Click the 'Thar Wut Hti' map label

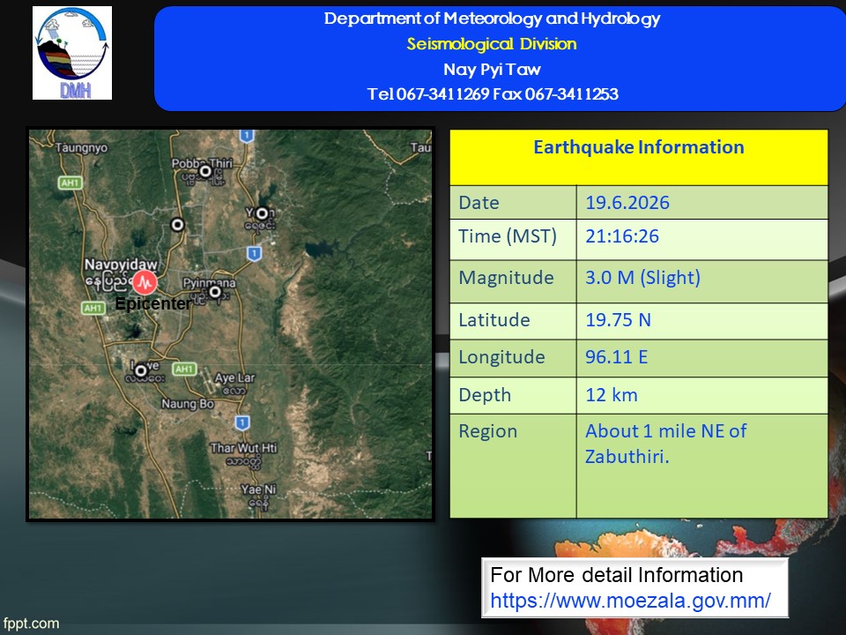tap(243, 448)
